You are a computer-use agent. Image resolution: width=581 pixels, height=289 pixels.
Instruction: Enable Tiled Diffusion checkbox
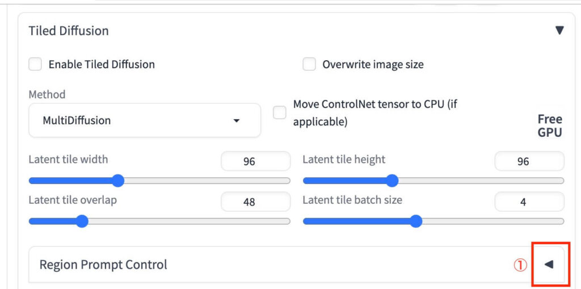pos(35,64)
